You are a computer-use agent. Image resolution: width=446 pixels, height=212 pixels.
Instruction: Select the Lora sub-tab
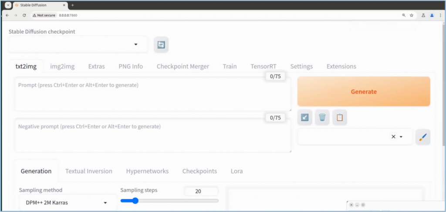(x=237, y=171)
